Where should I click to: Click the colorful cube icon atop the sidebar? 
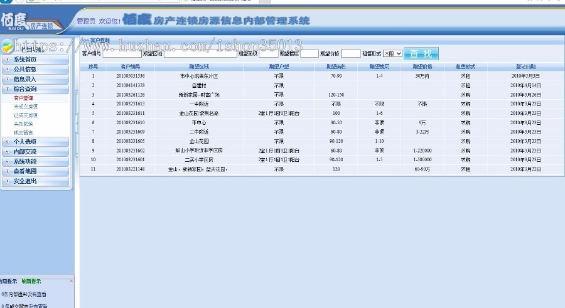click(x=7, y=47)
